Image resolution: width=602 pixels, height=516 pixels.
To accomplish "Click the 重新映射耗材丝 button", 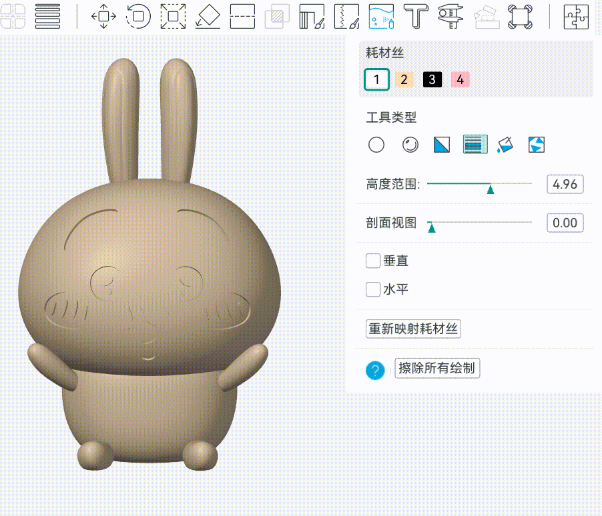I will tap(413, 329).
